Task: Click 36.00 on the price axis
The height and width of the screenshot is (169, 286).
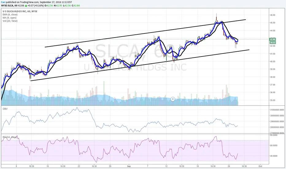Action: pyautogui.click(x=273, y=92)
